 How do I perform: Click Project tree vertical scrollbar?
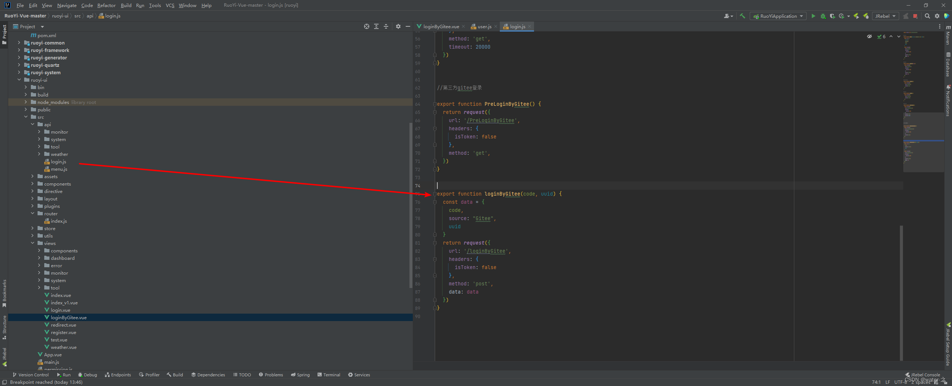tap(411, 205)
